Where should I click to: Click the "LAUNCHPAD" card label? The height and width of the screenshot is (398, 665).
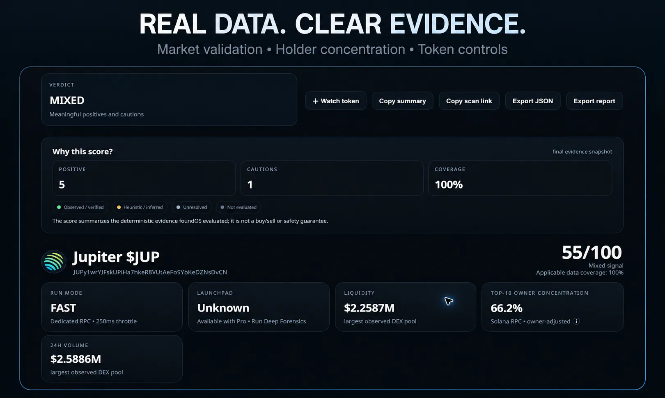(215, 293)
